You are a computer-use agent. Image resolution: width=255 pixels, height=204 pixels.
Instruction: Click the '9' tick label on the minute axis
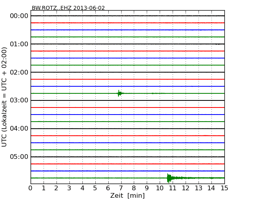147,188
